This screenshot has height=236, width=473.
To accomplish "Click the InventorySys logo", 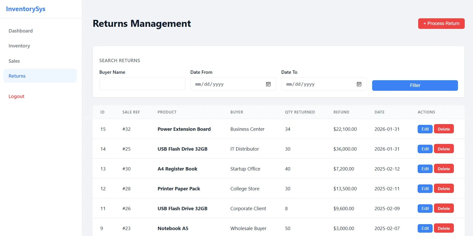I will (x=26, y=9).
